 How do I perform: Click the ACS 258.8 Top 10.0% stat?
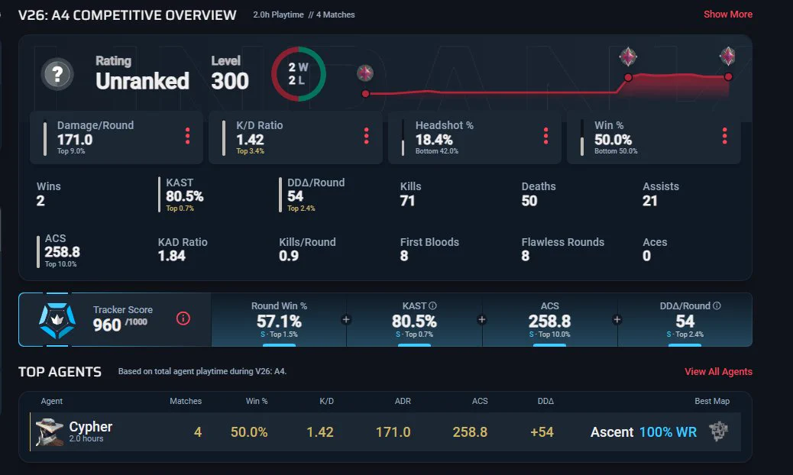pos(59,250)
